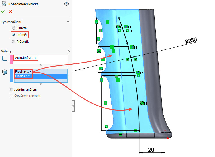215x157 pixels.
Task: Click the vertical relation icon near the bottom segment
Action: pos(105,103)
